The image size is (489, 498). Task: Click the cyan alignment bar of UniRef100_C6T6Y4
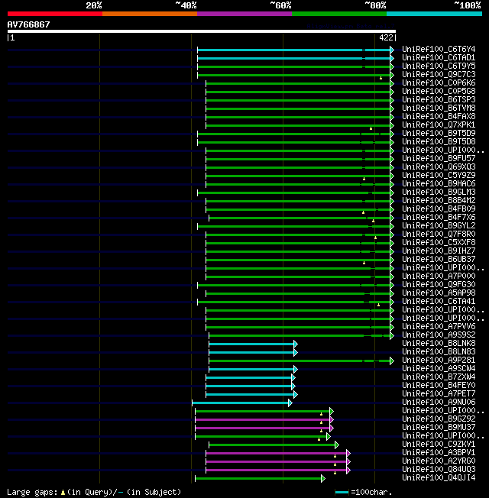(x=294, y=50)
